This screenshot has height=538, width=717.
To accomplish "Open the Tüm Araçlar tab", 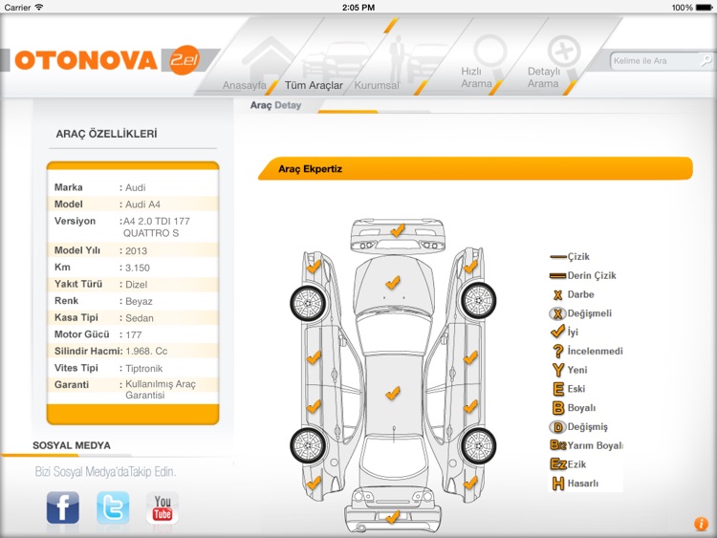I will (314, 85).
